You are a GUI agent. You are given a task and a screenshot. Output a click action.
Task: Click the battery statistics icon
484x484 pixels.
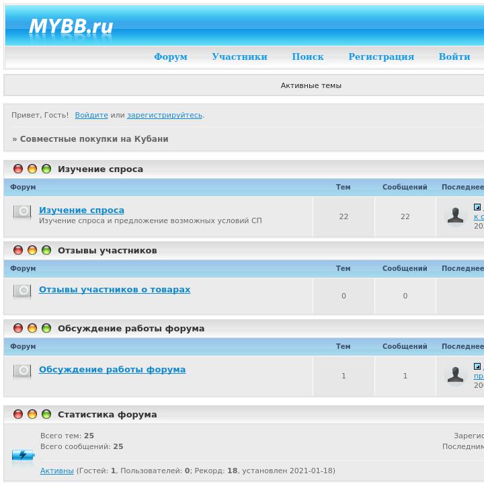(x=23, y=455)
